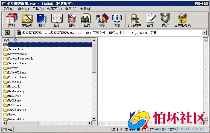The height and width of the screenshot is (133, 210).
Task: Launch the 查找 (Find) binoculars tool
Action: pyautogui.click(x=87, y=20)
